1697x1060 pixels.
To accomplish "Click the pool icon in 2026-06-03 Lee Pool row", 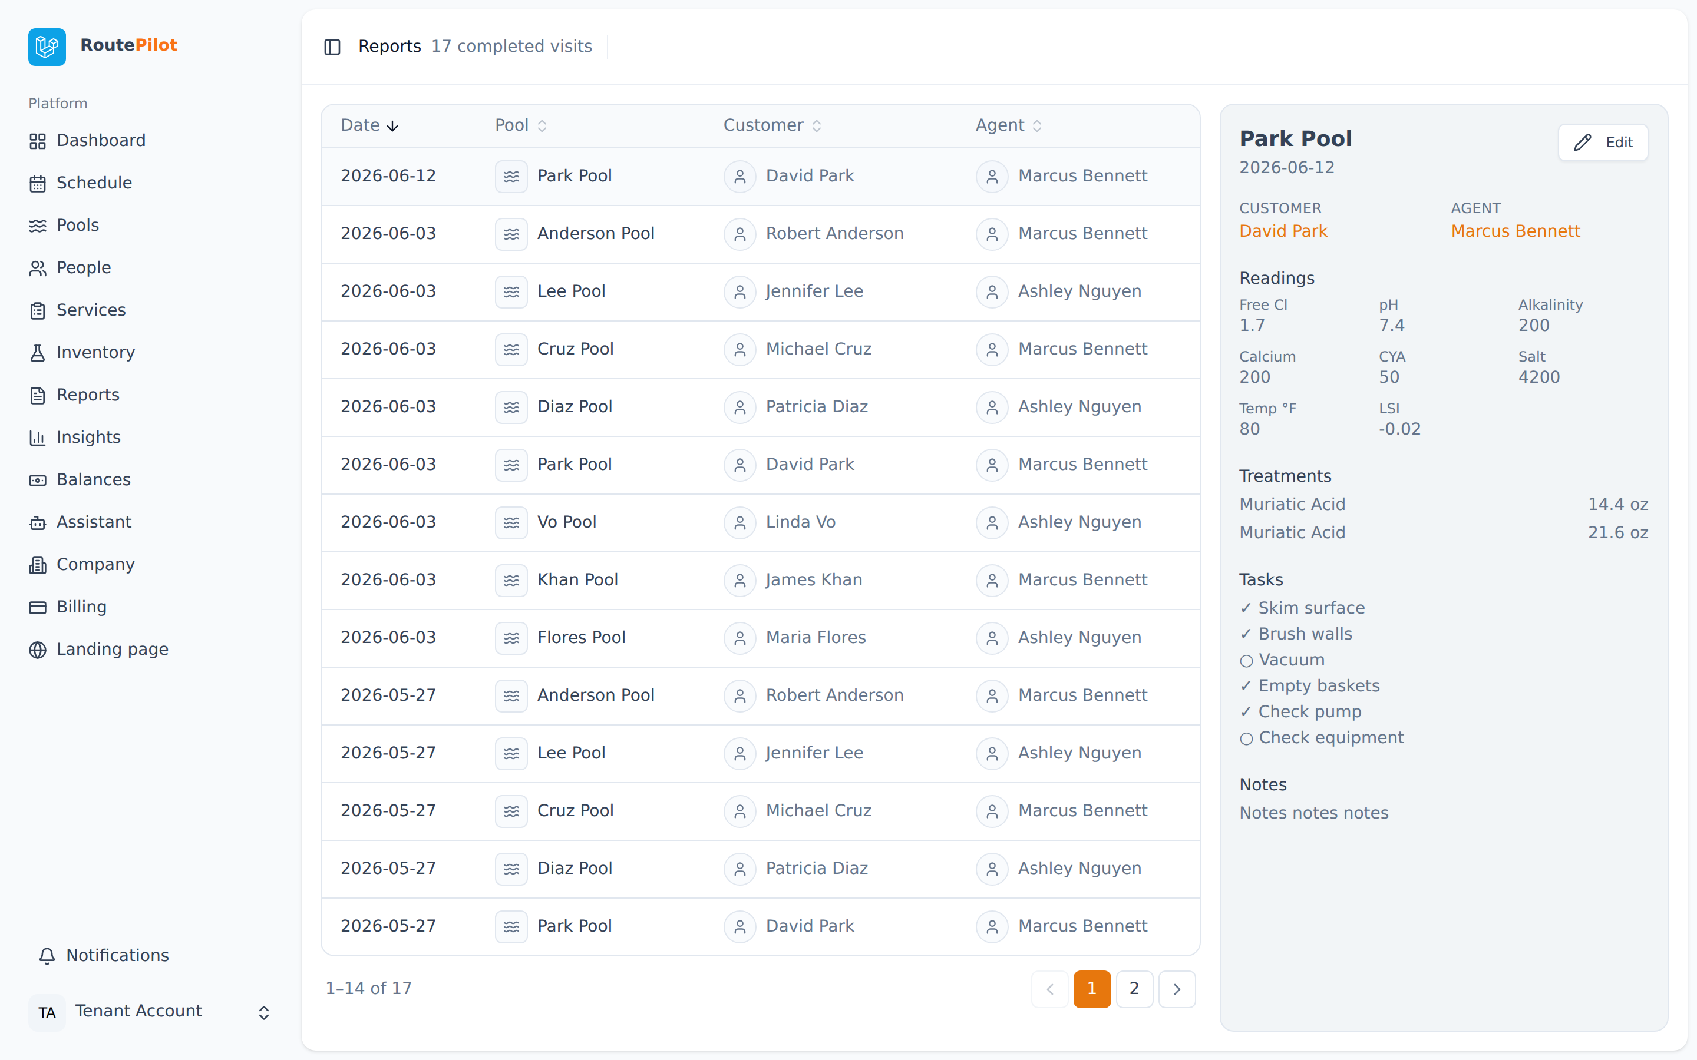I will point(511,291).
